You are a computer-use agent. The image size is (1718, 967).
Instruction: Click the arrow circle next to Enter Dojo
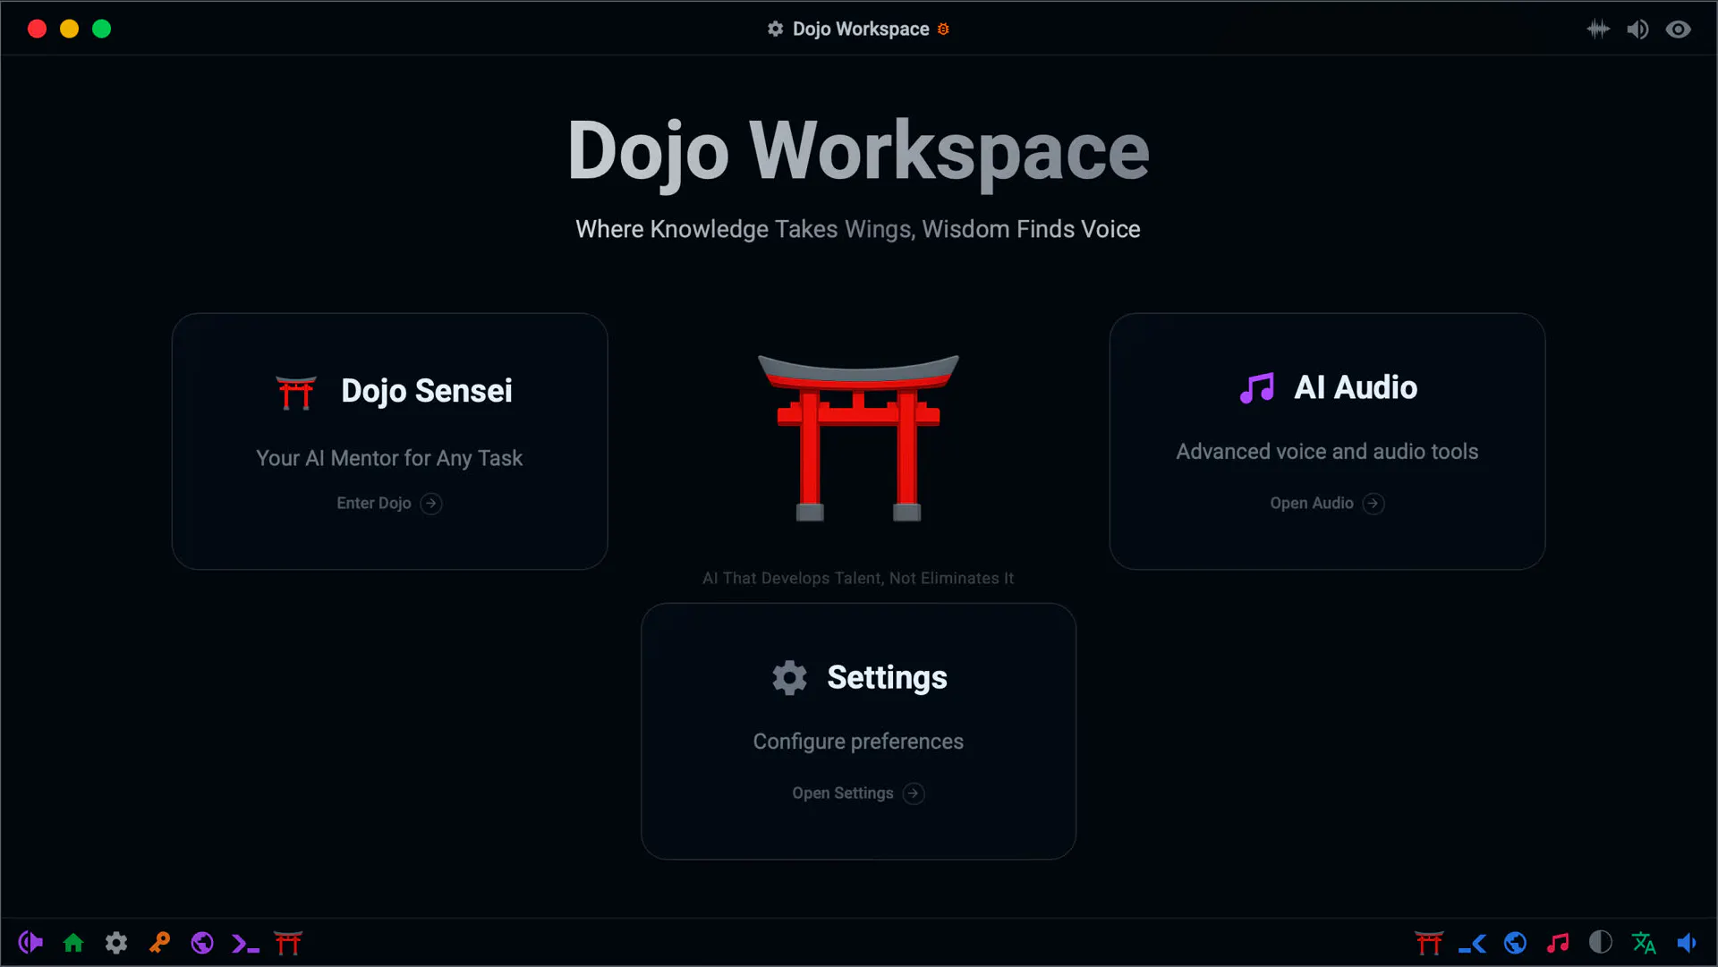(431, 503)
